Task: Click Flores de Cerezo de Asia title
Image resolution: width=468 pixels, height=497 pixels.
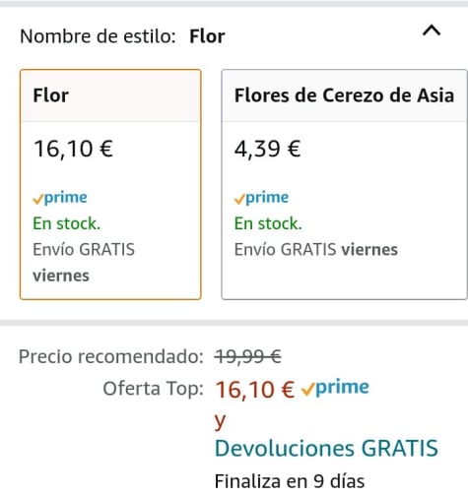Action: 344,95
